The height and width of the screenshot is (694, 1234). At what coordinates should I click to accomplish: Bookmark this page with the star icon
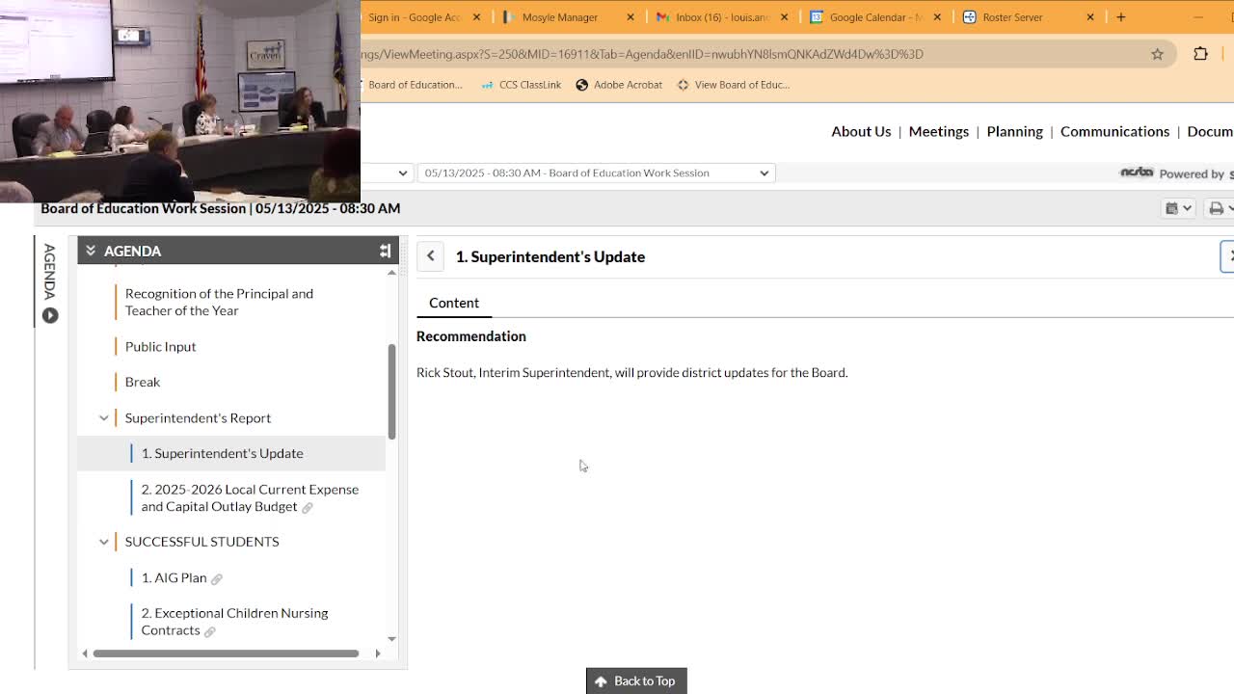[x=1157, y=54]
